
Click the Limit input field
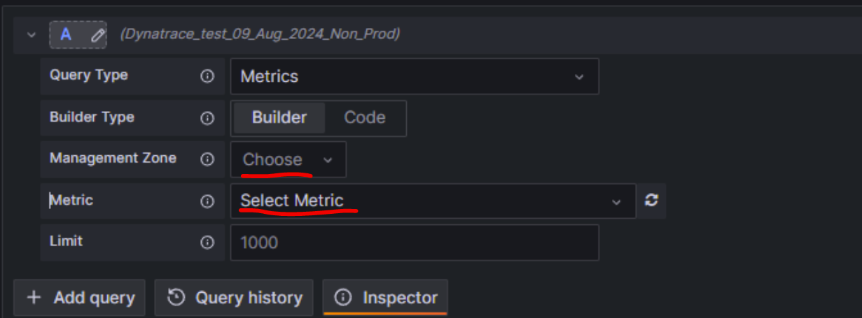(414, 243)
